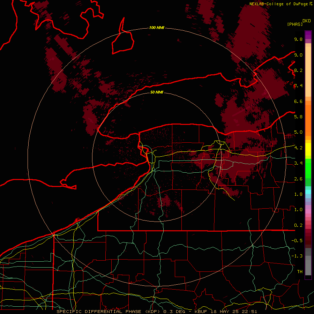Click the 2.6 value on color scale

click(298, 179)
